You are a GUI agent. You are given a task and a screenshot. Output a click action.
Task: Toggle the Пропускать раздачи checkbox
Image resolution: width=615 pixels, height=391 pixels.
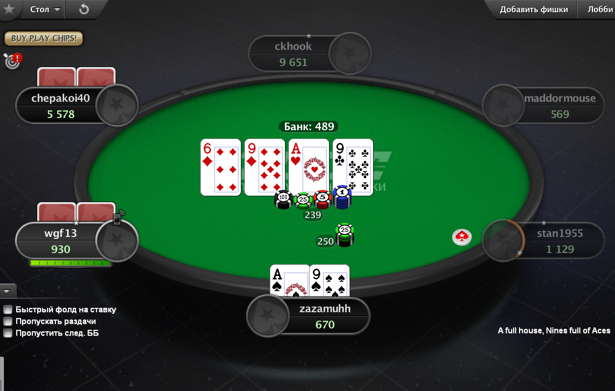coord(8,321)
